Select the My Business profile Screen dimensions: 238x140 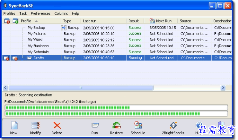tap(38, 46)
